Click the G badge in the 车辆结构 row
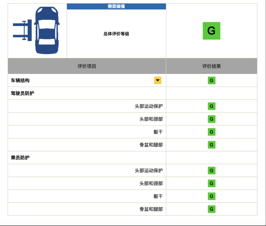Screen dimensions: 266x226 (211, 80)
